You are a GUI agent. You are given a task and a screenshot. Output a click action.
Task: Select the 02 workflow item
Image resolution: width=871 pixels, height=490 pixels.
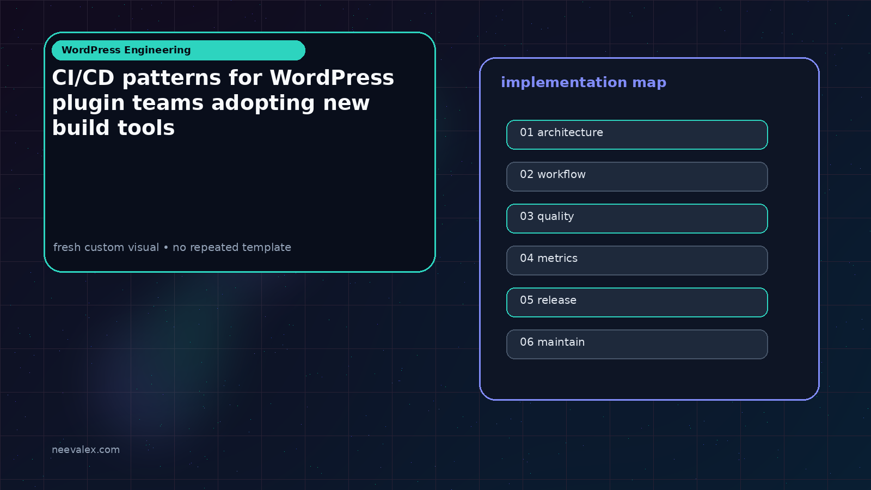click(637, 176)
